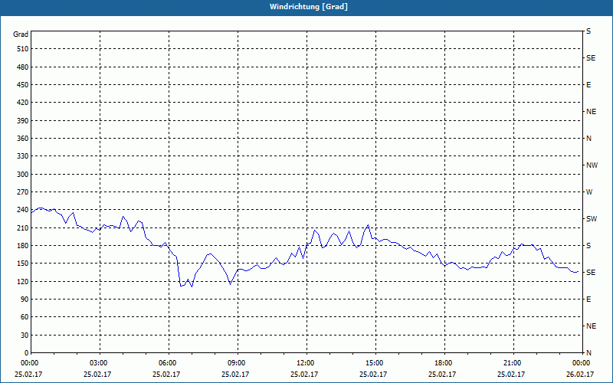Click "SE" label between 510 and 480 levels
The width and height of the screenshot is (613, 383).
click(591, 58)
